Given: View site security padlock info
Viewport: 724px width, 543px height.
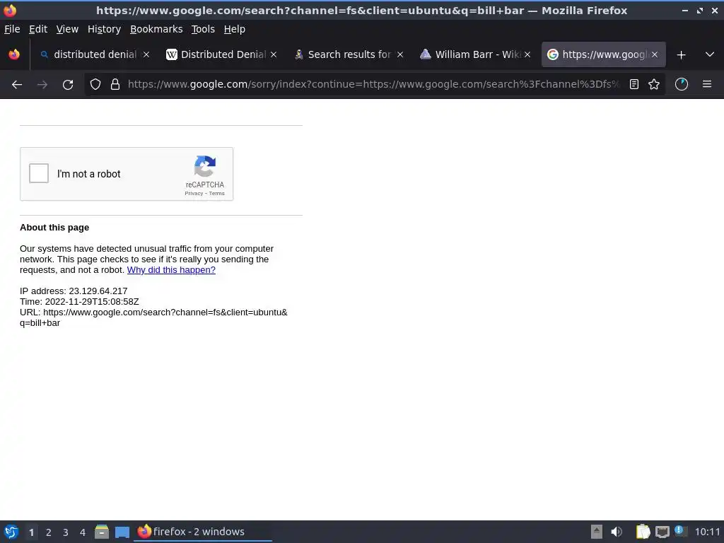Looking at the screenshot, I should (115, 85).
